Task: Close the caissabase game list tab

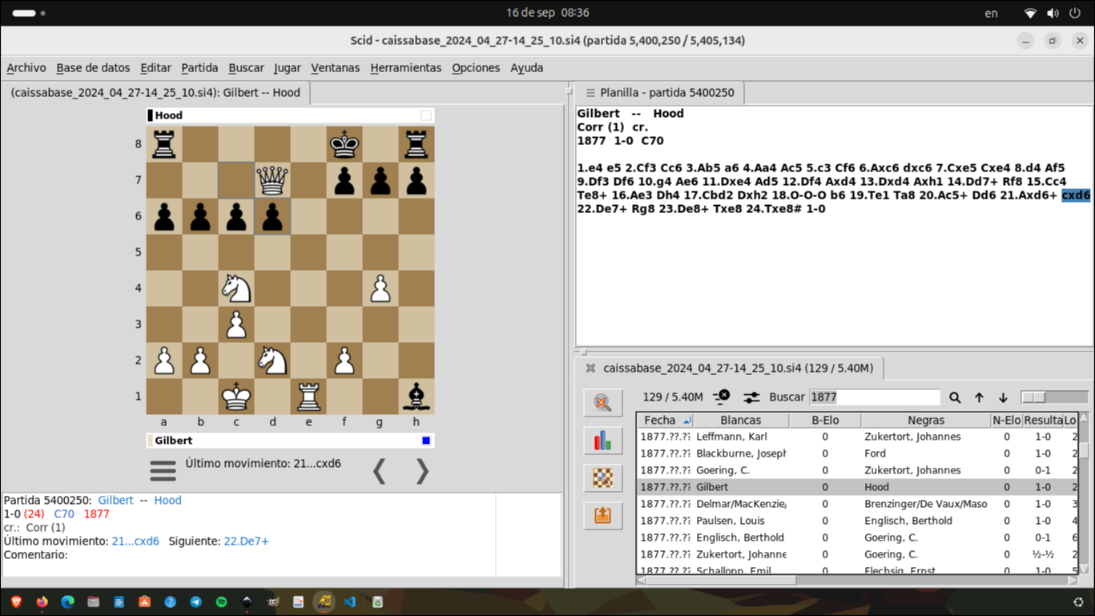Action: pyautogui.click(x=590, y=368)
